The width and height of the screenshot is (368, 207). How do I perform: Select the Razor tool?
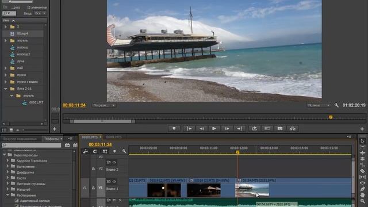[x=362, y=171]
